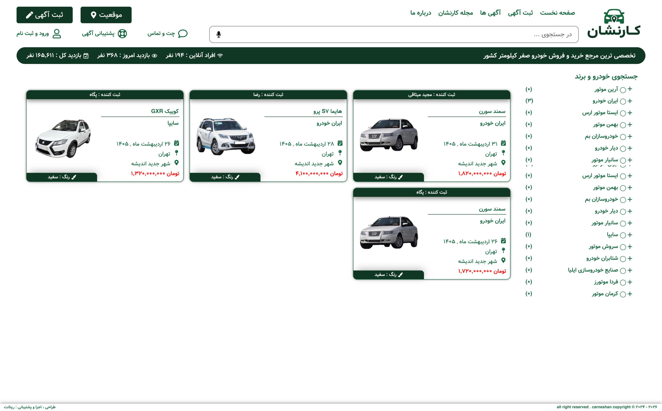Open the هایما SV پرو listing title
The image size is (662, 411).
point(327,111)
